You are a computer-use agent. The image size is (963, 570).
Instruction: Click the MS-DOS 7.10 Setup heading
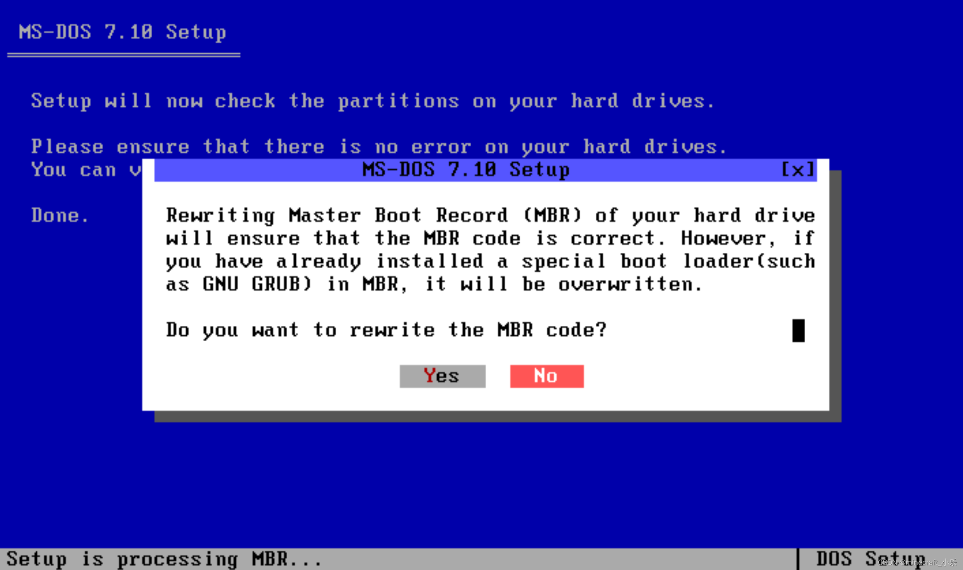[x=122, y=32]
